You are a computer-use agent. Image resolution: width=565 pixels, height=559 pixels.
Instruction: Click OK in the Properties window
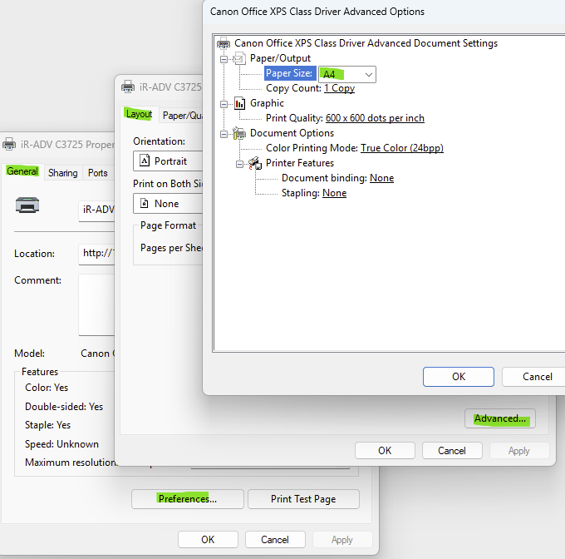pos(208,540)
